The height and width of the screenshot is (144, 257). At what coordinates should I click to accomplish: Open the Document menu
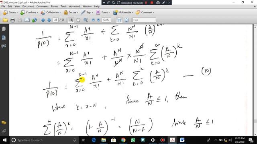pos(28,6)
